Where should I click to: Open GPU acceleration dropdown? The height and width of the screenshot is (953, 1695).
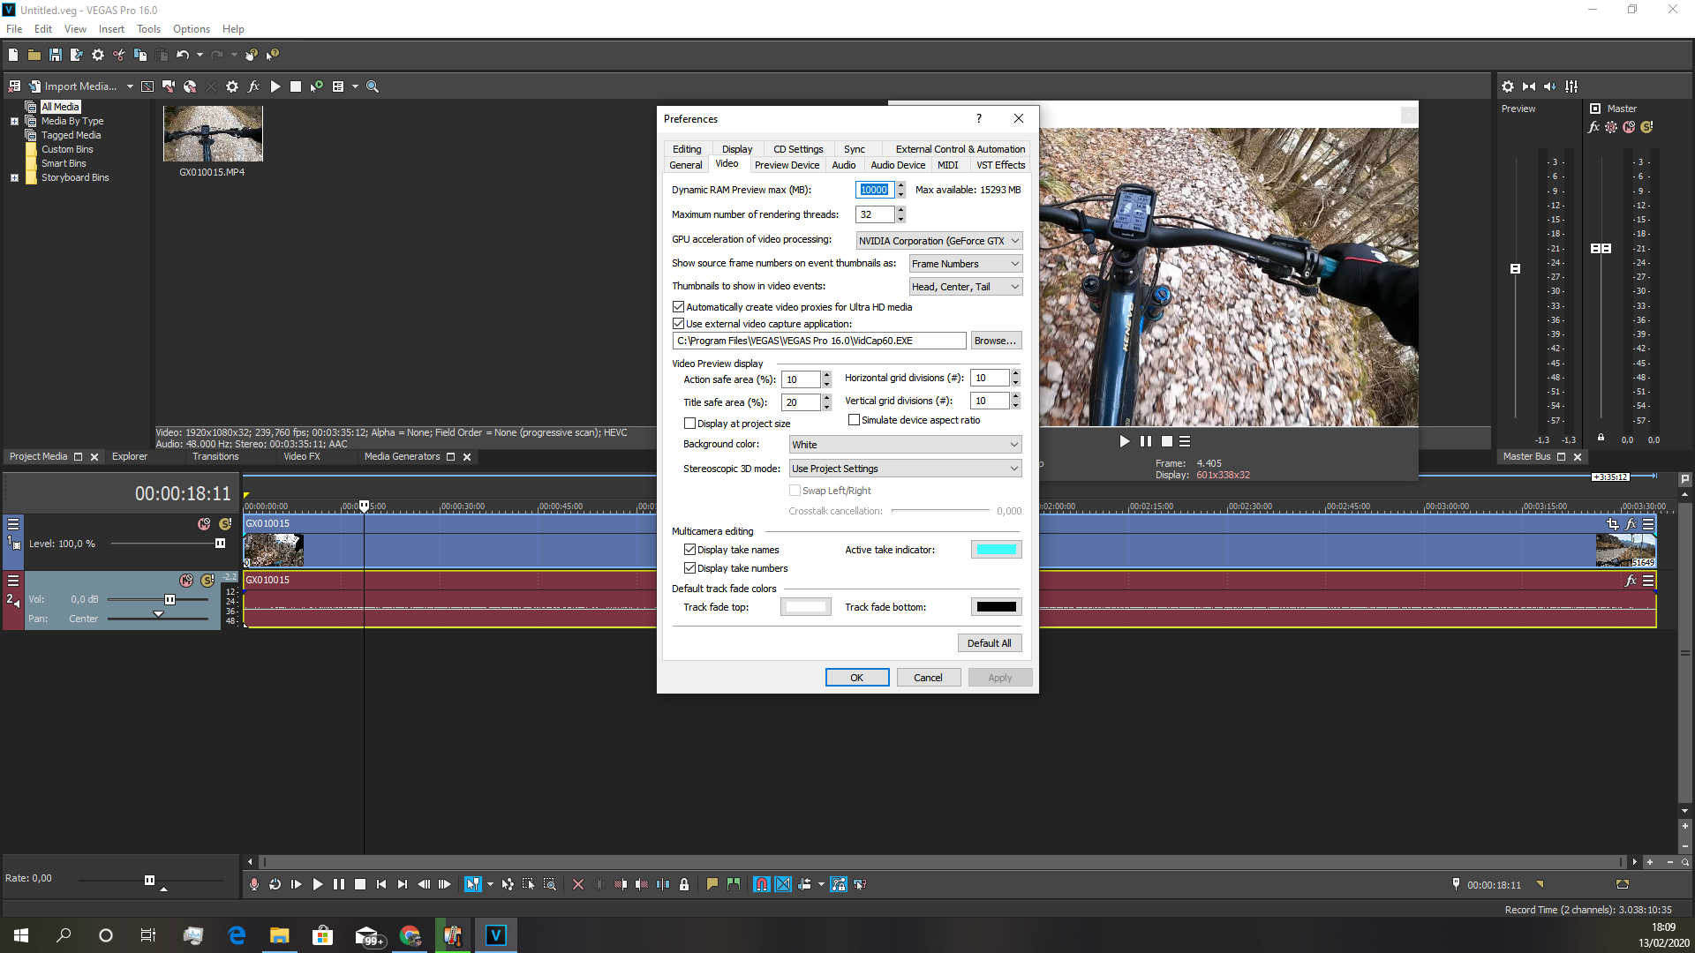click(939, 241)
